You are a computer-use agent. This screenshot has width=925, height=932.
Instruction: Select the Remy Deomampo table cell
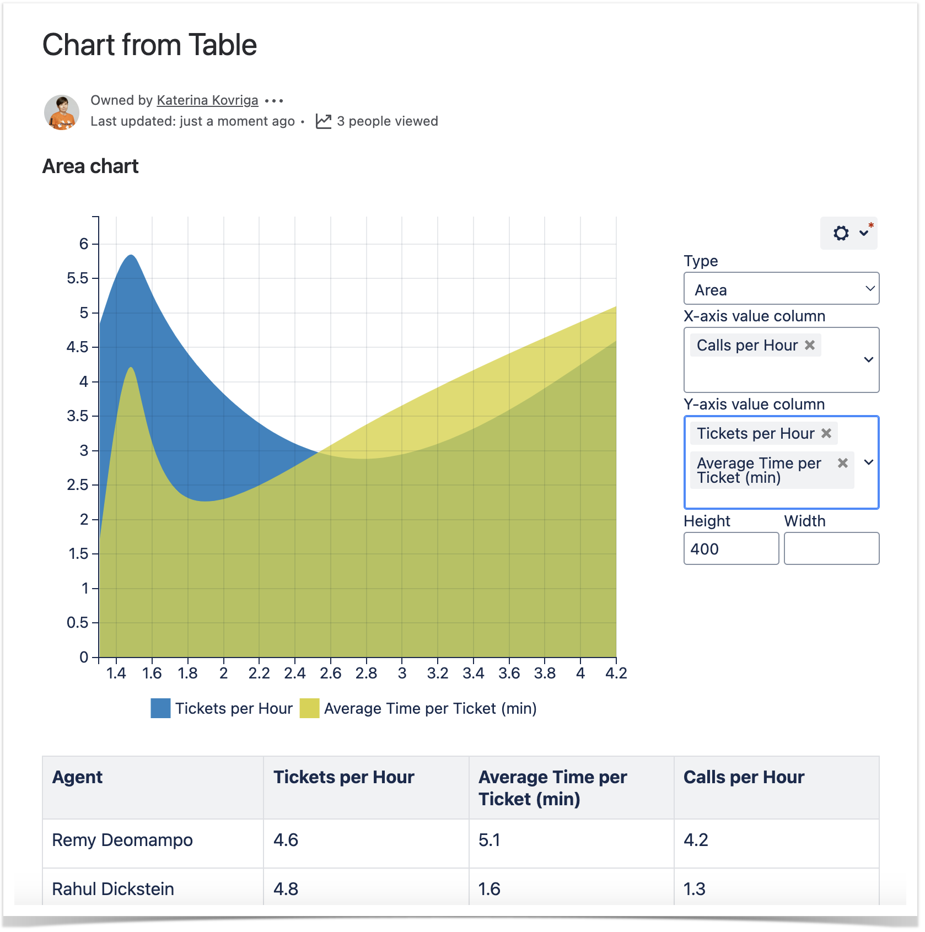click(x=122, y=840)
